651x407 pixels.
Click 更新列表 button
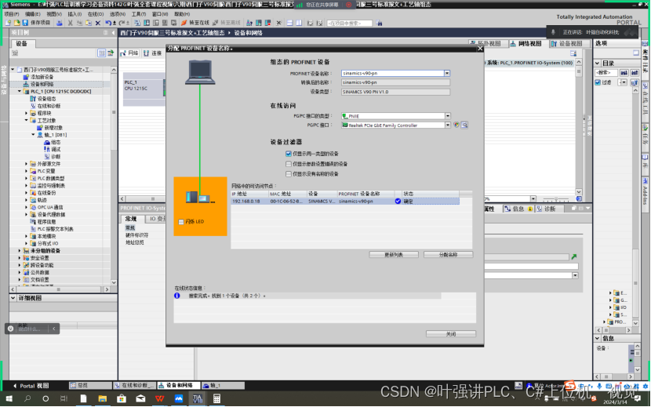[394, 255]
